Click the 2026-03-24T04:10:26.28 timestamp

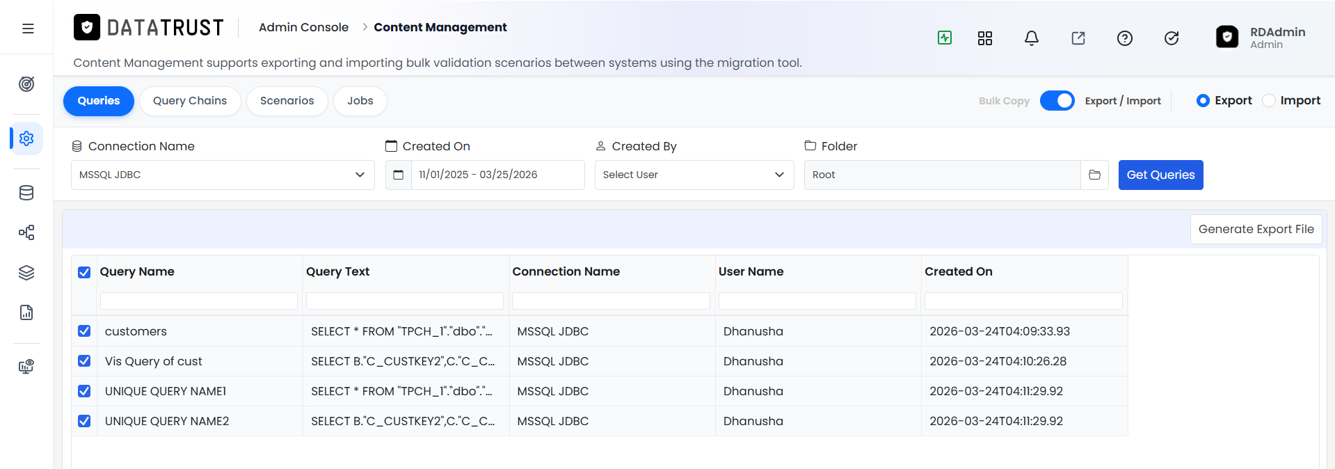click(998, 361)
